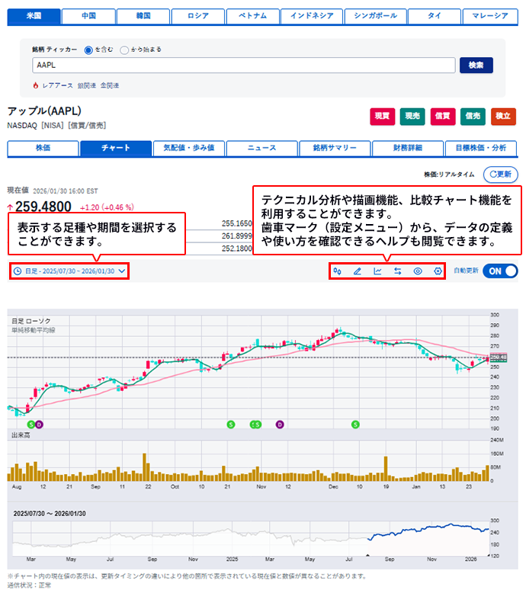The width and height of the screenshot is (526, 596).
Task: Click the 更新 refresh button
Action: 501,174
